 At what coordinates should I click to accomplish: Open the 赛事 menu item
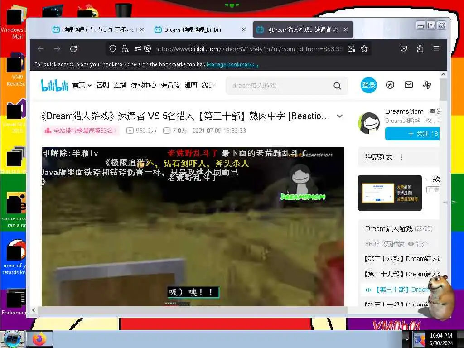(208, 86)
